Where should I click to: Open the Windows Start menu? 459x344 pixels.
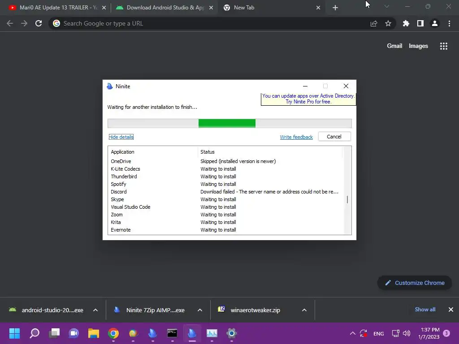click(15, 333)
